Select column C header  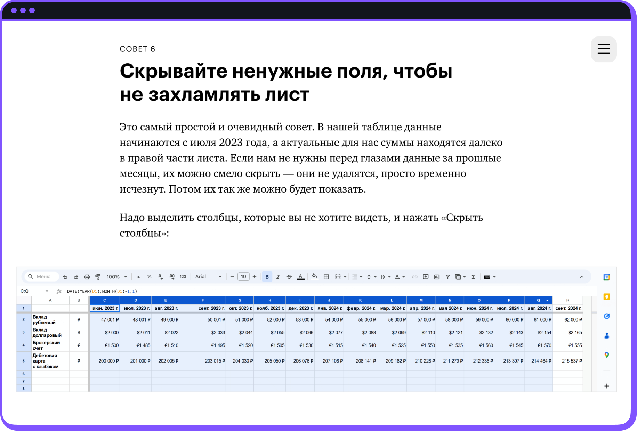tap(105, 300)
